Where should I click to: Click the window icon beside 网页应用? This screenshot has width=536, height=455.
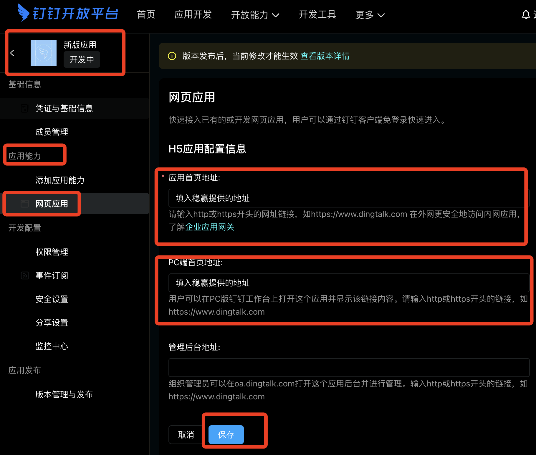25,204
